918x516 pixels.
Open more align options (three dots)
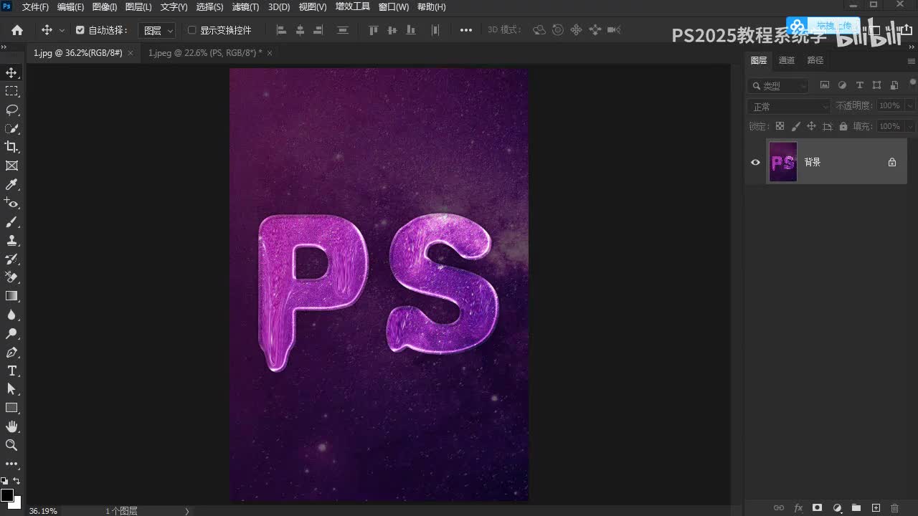466,30
